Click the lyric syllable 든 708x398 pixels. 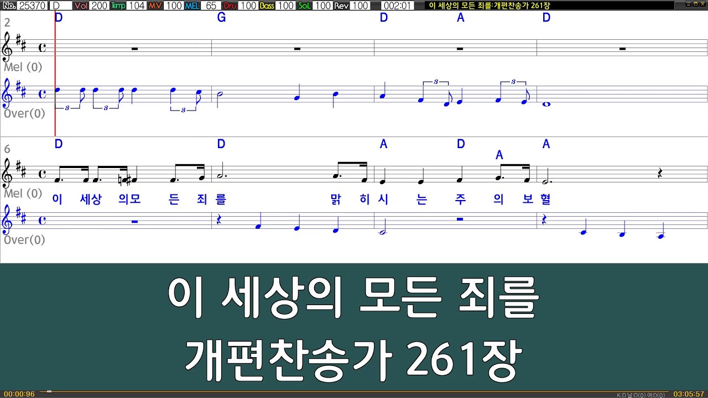(173, 200)
